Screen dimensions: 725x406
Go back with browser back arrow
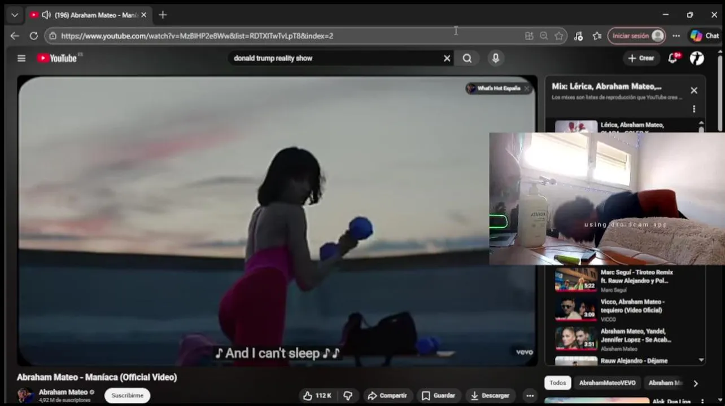tap(15, 36)
